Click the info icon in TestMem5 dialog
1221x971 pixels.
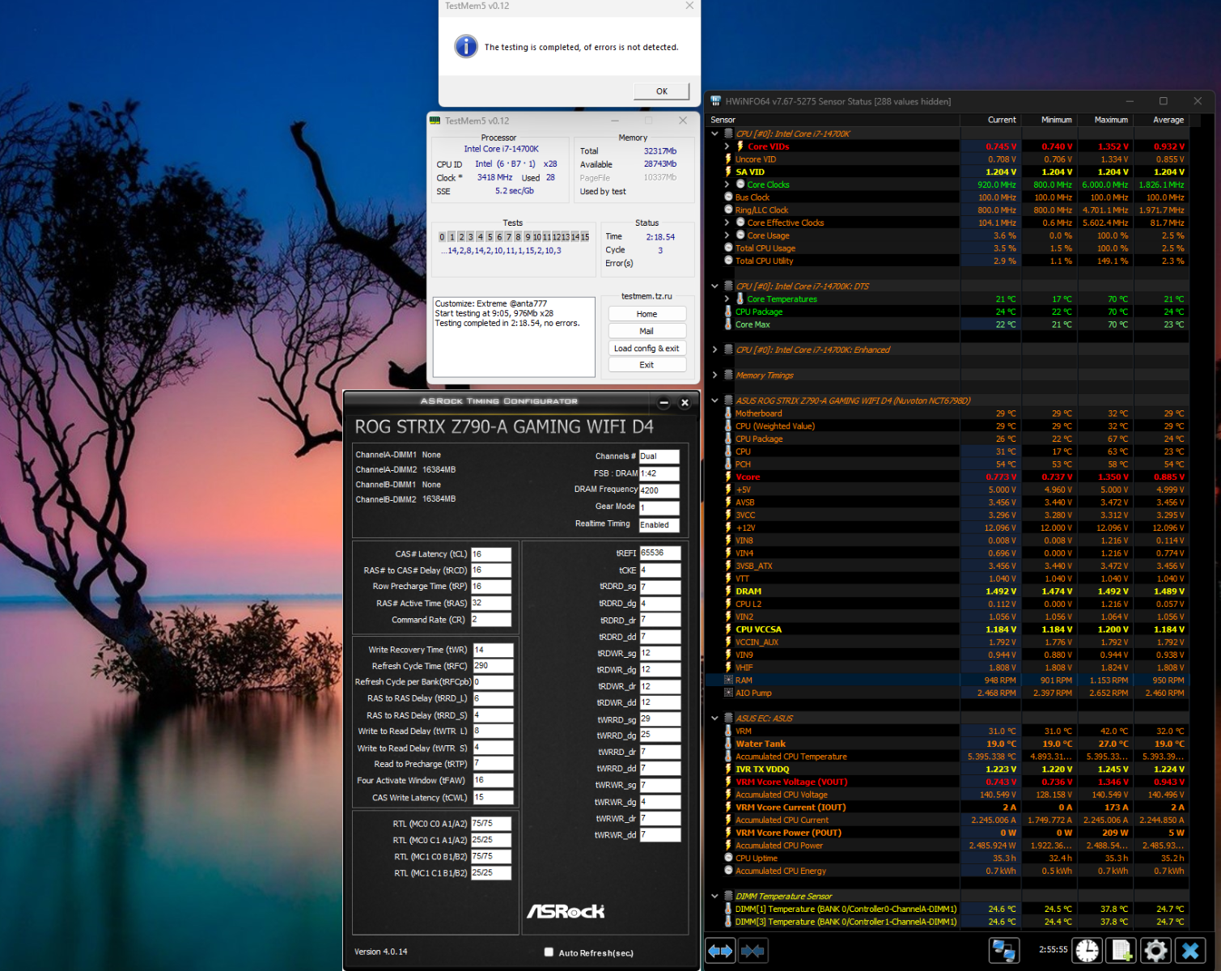tap(466, 46)
